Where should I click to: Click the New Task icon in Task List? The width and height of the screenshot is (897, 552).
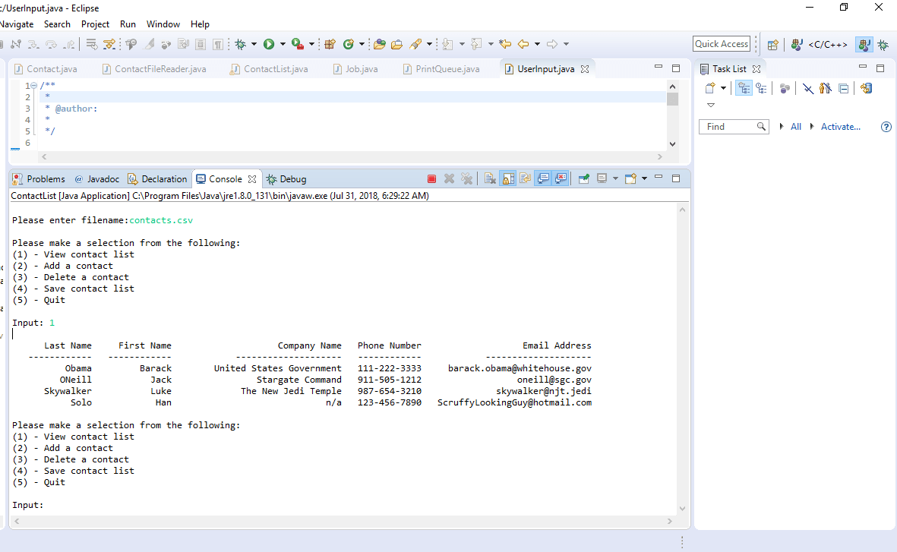click(710, 88)
